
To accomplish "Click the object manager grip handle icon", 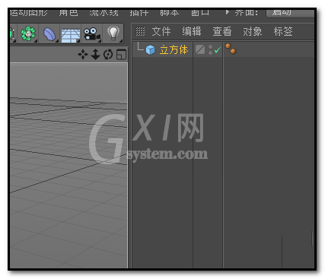I will tap(140, 31).
